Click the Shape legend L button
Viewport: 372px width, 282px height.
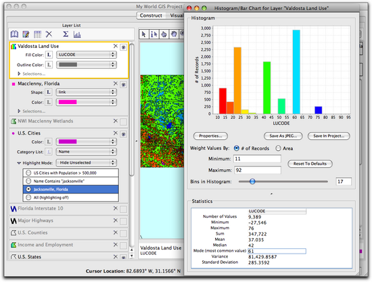pos(49,92)
